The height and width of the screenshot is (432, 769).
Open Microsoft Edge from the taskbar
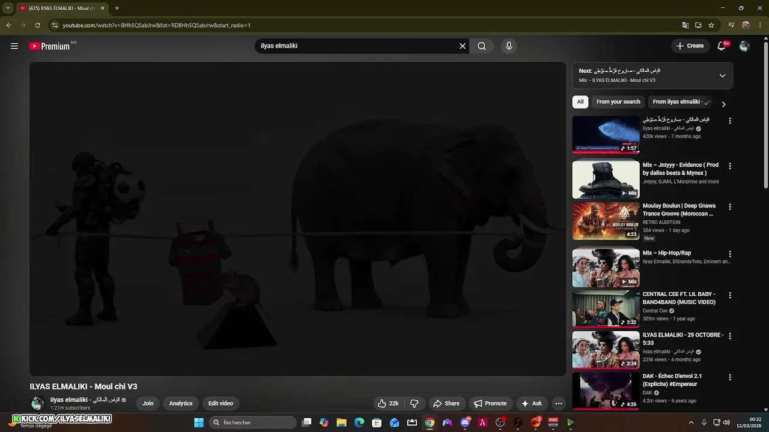coord(359,422)
